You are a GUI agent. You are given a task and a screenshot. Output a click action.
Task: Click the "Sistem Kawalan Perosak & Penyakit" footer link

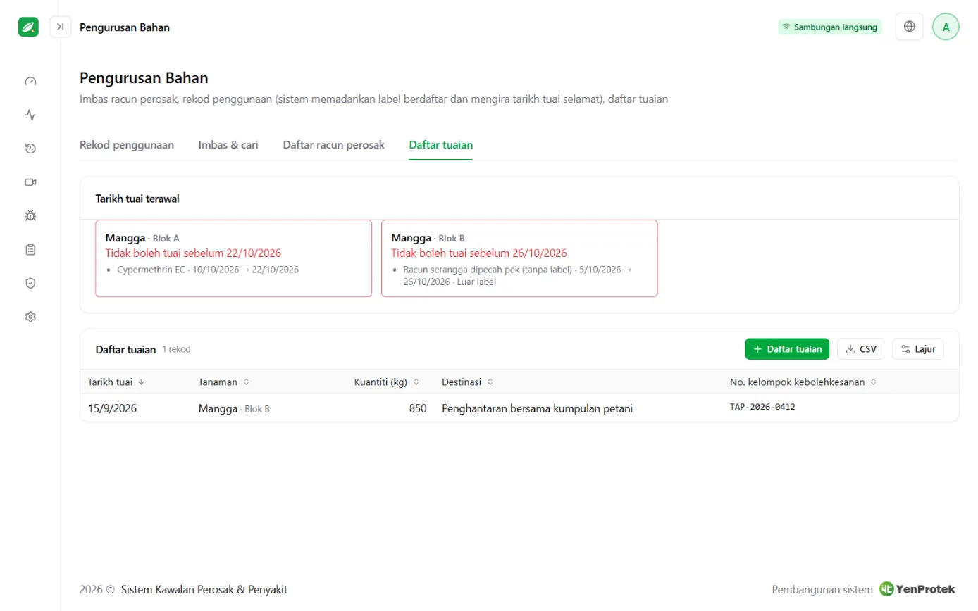204,590
